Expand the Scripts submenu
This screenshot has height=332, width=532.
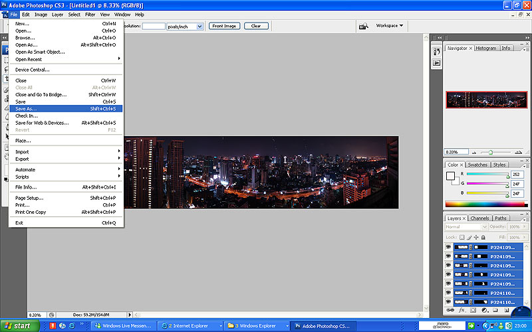[66, 177]
